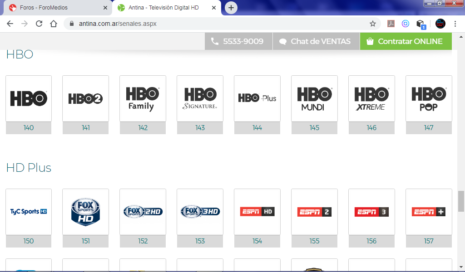Screen dimensions: 465x272
Task: Restore down the Chrome window
Action: pos(440,3)
